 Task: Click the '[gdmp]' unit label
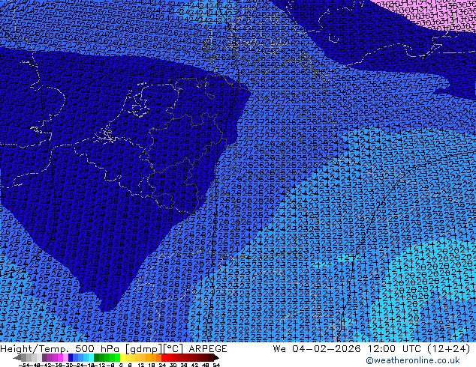click(x=143, y=349)
